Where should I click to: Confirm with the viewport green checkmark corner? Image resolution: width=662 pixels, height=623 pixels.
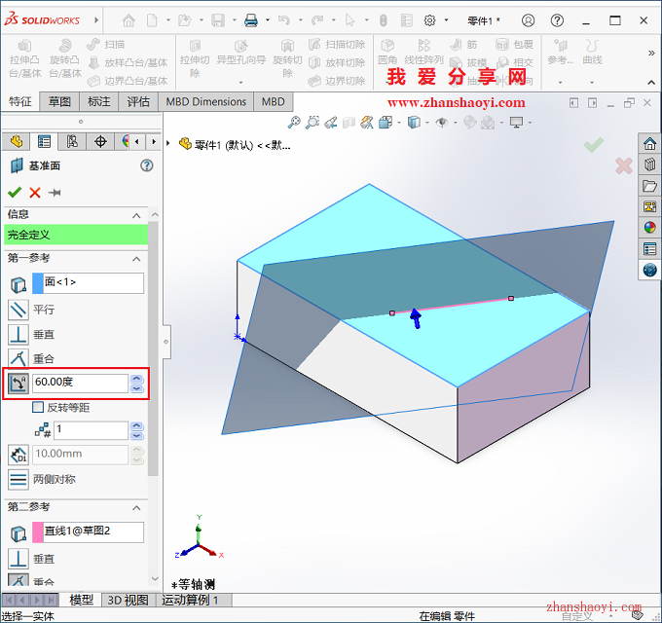click(594, 146)
